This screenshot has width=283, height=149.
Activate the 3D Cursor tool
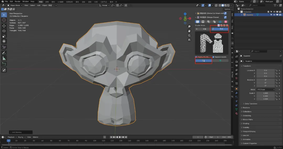[4, 20]
